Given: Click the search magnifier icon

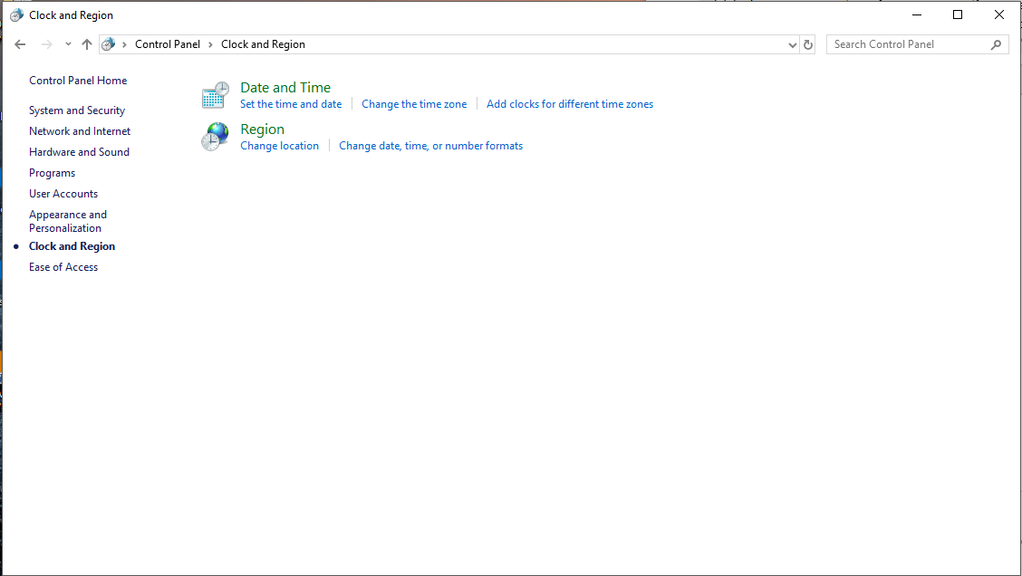Looking at the screenshot, I should 998,43.
